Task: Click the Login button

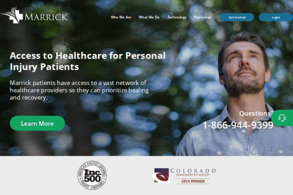Action: pyautogui.click(x=276, y=18)
